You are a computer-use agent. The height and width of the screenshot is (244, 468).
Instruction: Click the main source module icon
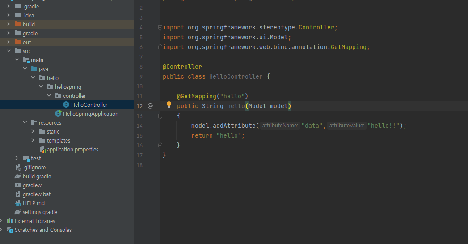click(26, 60)
